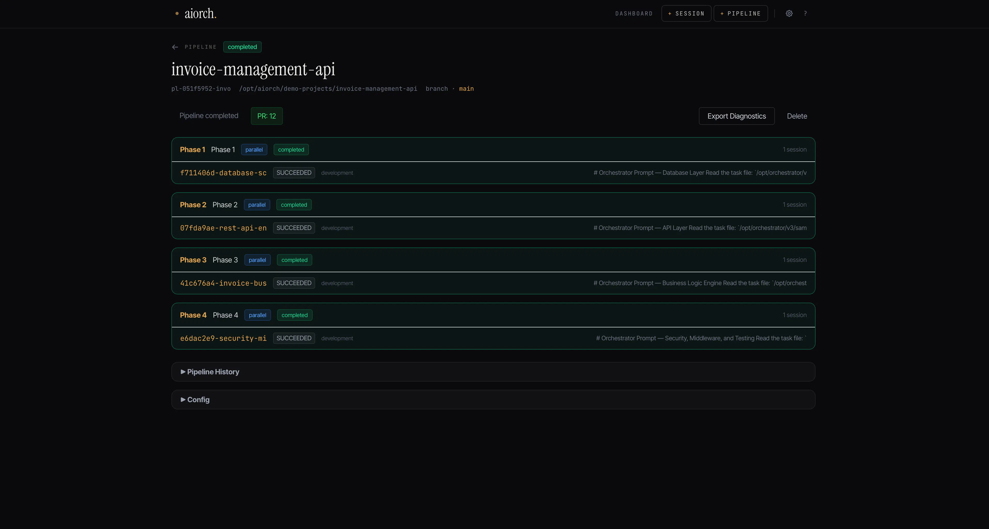Click the Phase 1 header title
The height and width of the screenshot is (529, 989).
coord(192,150)
